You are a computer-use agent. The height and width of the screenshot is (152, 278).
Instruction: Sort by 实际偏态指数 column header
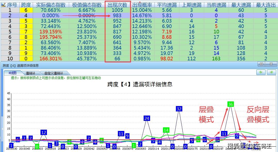coord(51,5)
